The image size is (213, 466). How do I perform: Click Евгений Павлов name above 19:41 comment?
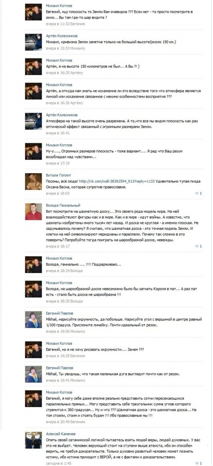tap(59, 368)
